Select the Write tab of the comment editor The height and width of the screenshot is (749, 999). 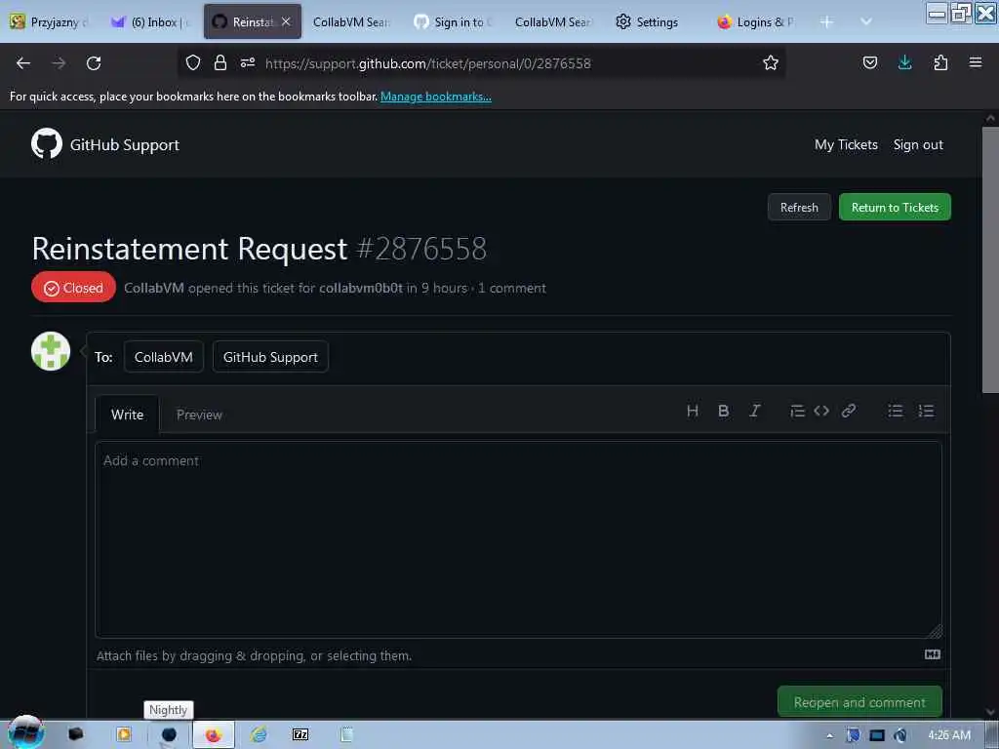pos(128,414)
